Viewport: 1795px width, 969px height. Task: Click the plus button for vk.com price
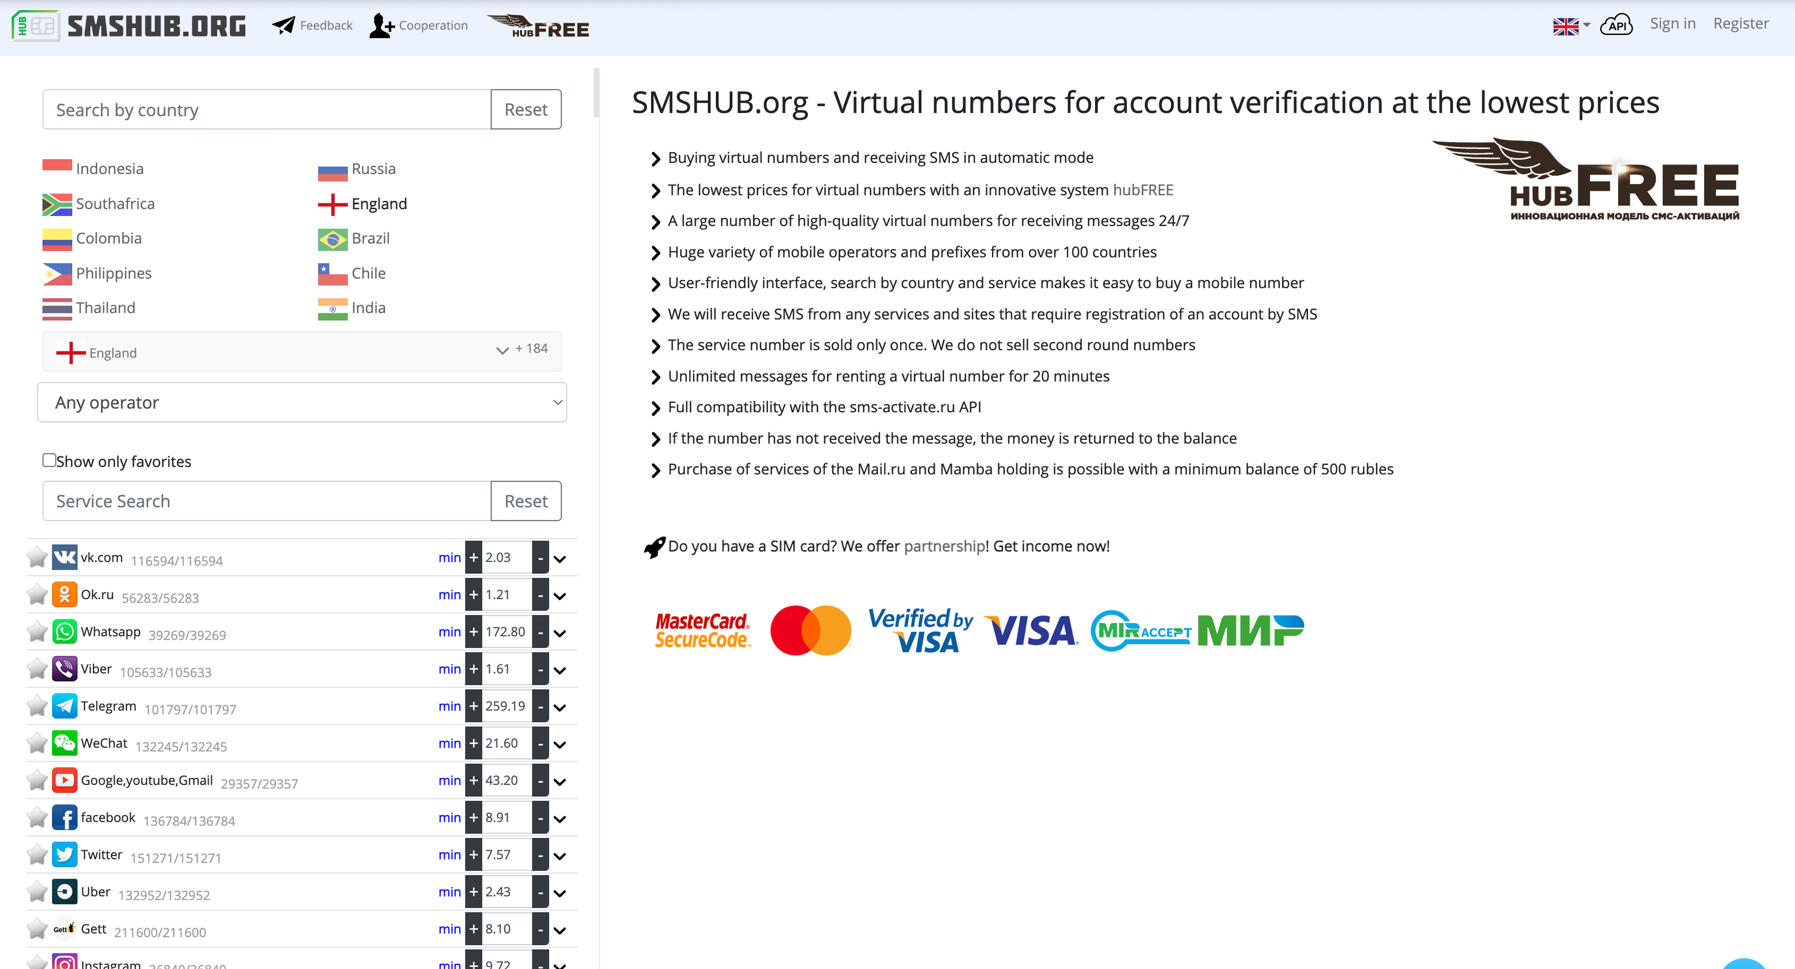pyautogui.click(x=474, y=558)
